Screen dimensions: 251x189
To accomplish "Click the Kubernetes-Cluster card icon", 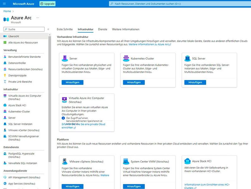I will pos(126,58).
